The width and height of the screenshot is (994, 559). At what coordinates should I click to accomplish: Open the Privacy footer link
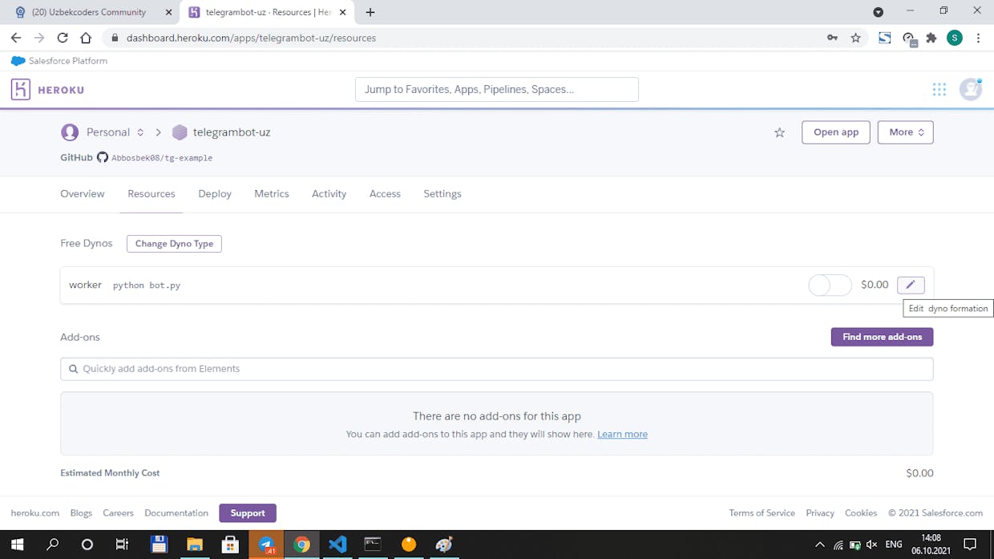(x=820, y=513)
